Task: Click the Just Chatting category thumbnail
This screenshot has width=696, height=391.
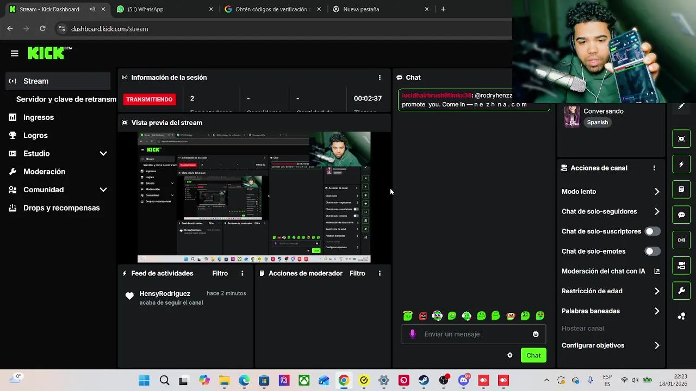Action: (x=572, y=116)
